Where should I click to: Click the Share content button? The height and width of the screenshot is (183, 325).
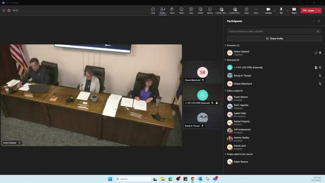click(294, 10)
